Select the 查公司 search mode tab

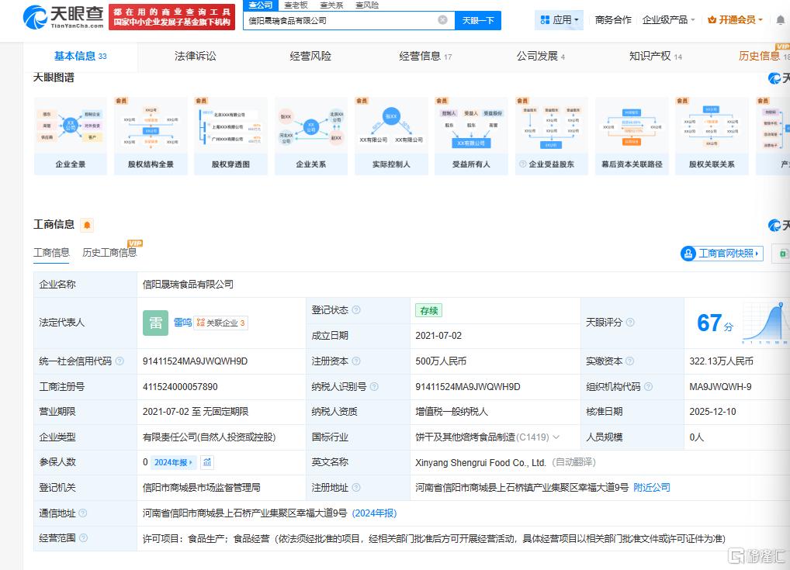click(261, 5)
